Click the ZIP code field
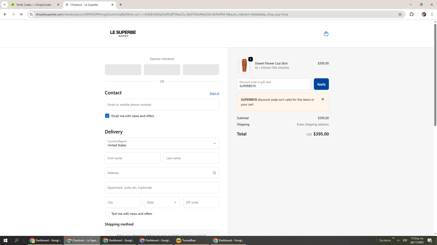The image size is (437, 245). pos(201,202)
